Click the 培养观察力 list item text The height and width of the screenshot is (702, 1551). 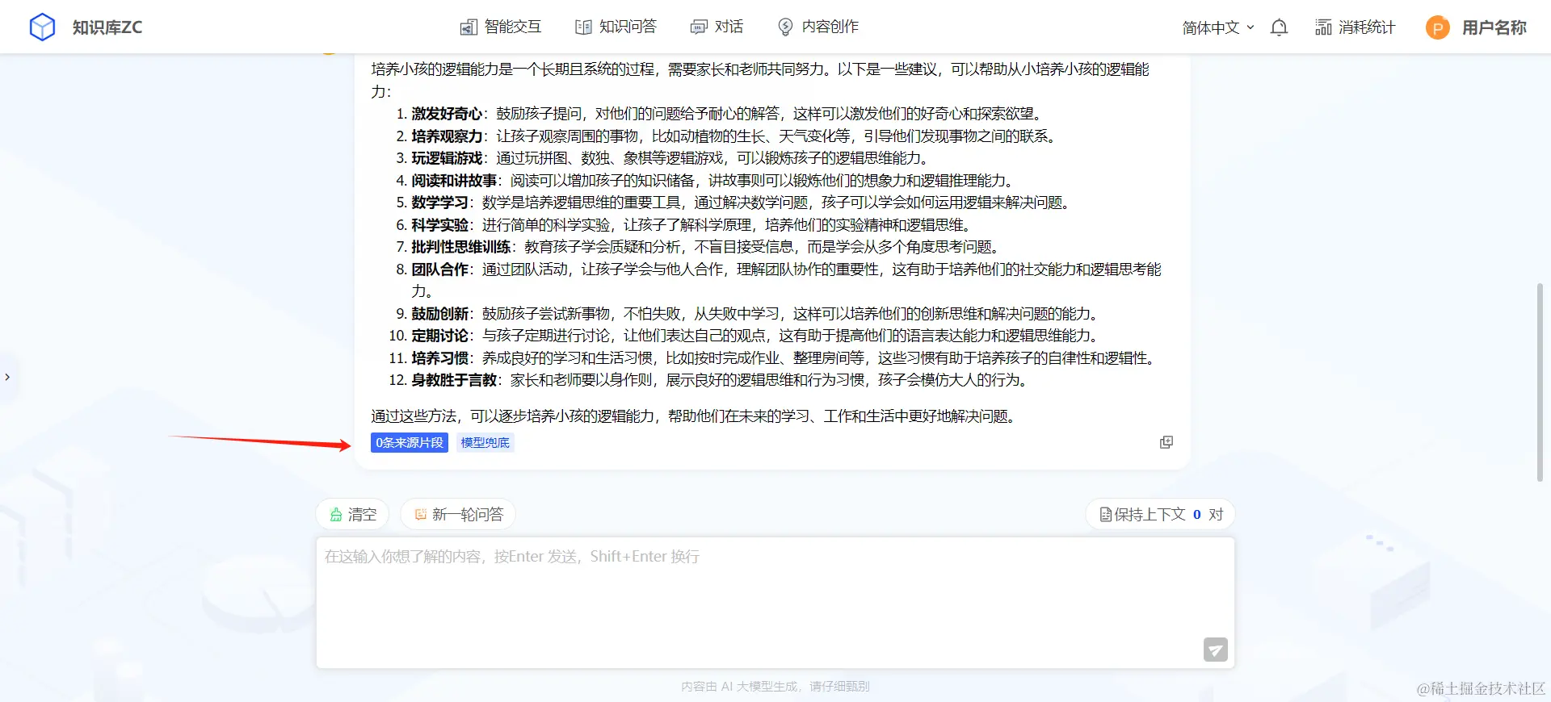coord(447,136)
